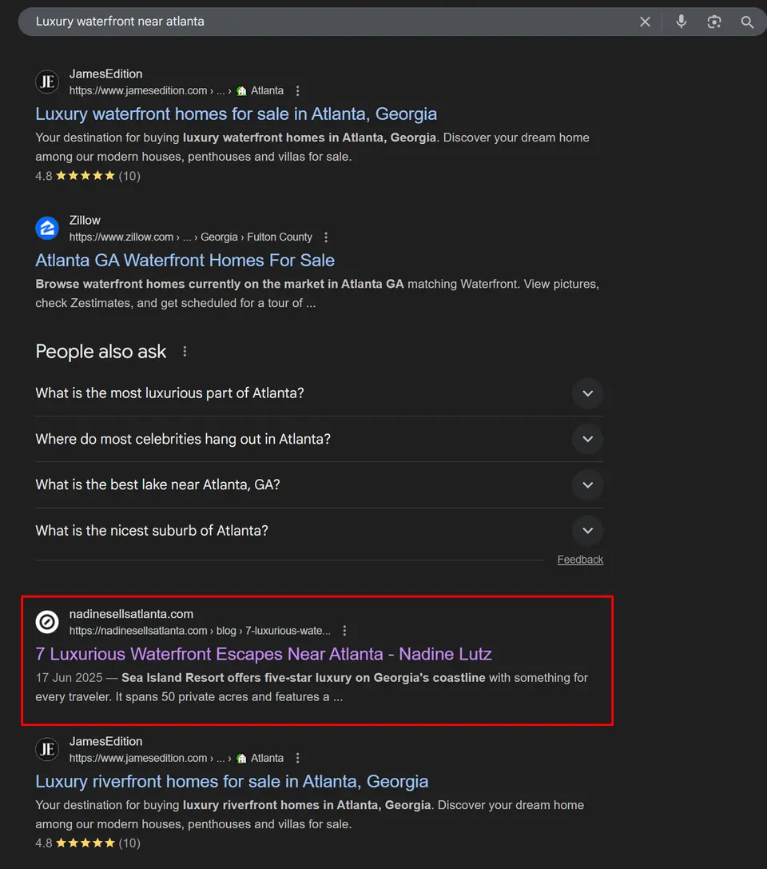Open "Luxury waterfront homes for sale in Atlanta" link
This screenshot has width=767, height=869.
tap(236, 114)
